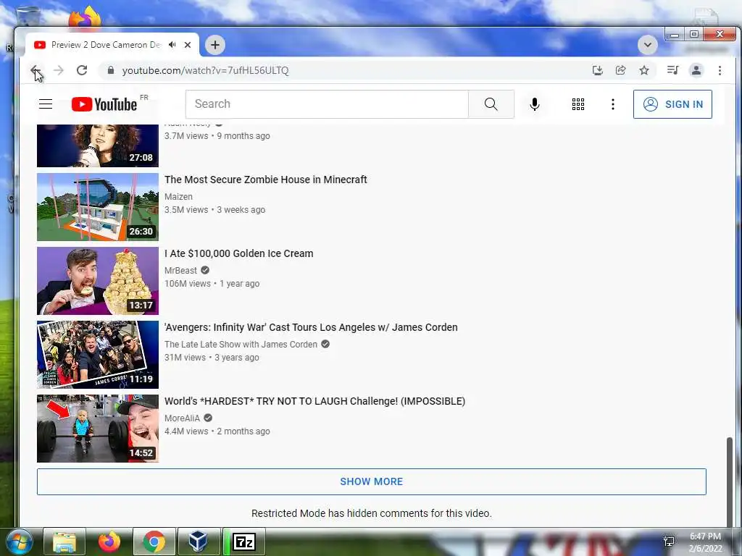Click the '3.5M views' text under Maizen
This screenshot has height=556, width=742.
pyautogui.click(x=186, y=210)
